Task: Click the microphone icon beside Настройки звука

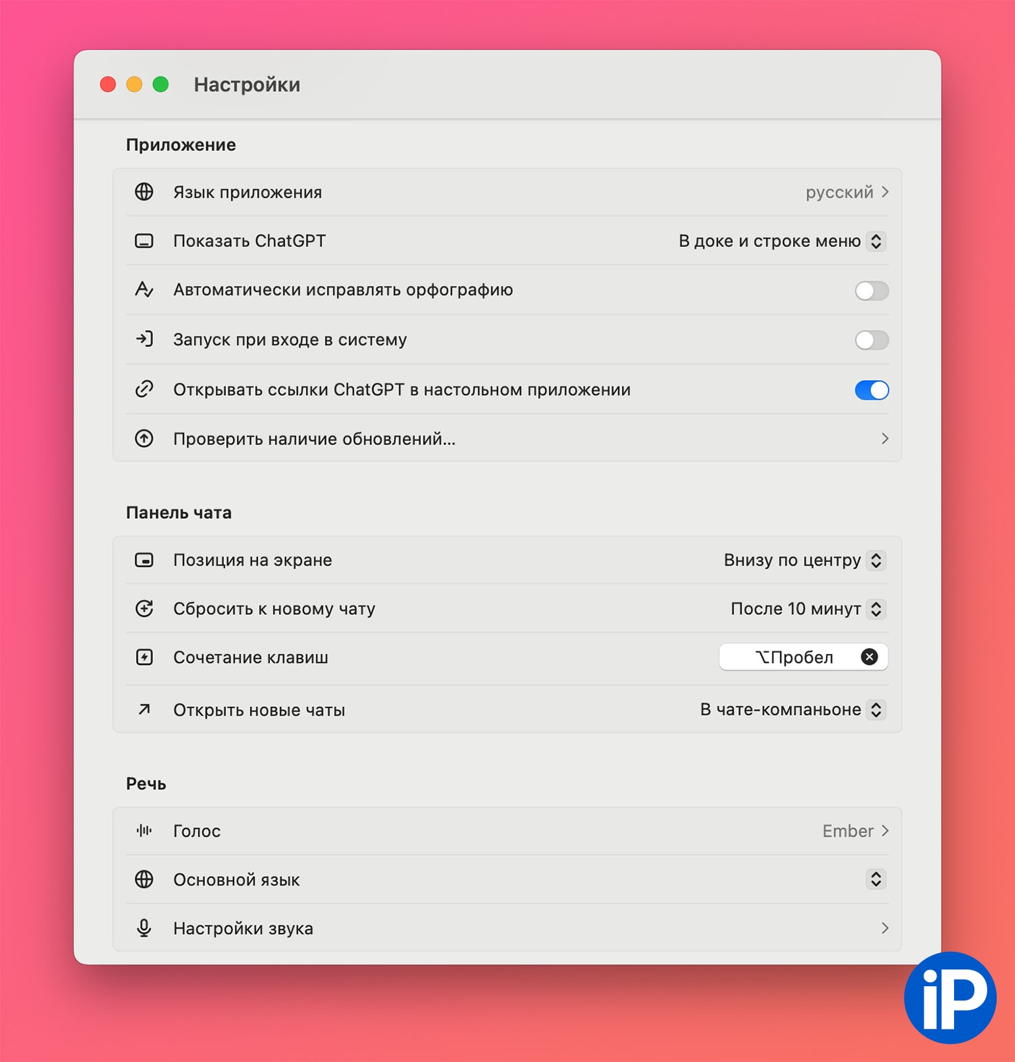Action: (x=144, y=928)
